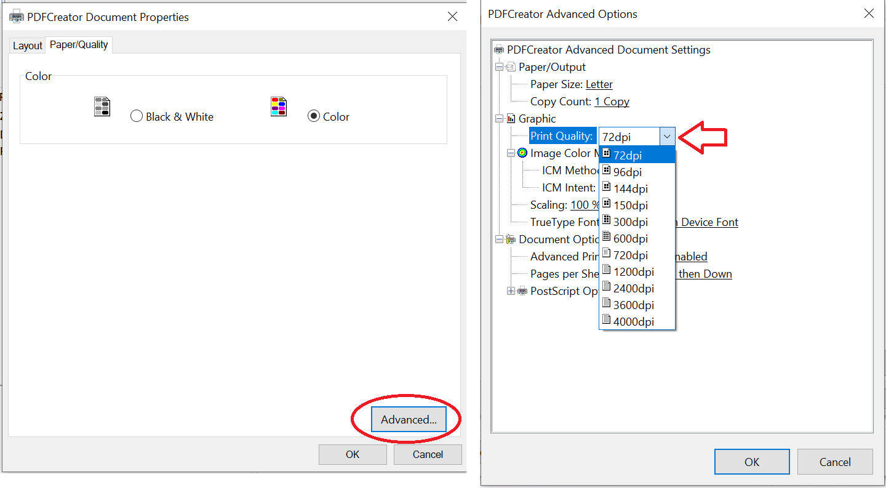Click the Black & White sample icon
The image size is (886, 490).
tap(102, 106)
